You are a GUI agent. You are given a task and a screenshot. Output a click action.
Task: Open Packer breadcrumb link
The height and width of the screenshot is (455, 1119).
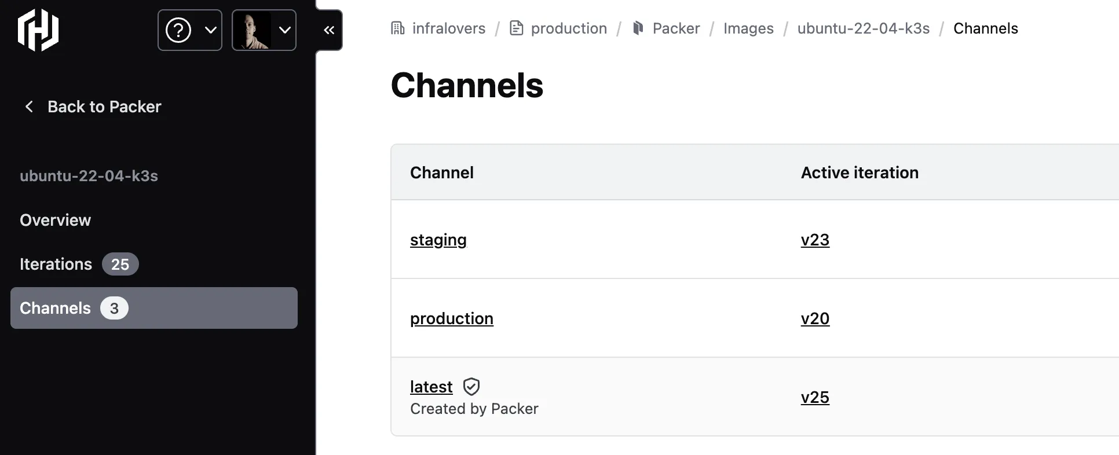click(676, 28)
